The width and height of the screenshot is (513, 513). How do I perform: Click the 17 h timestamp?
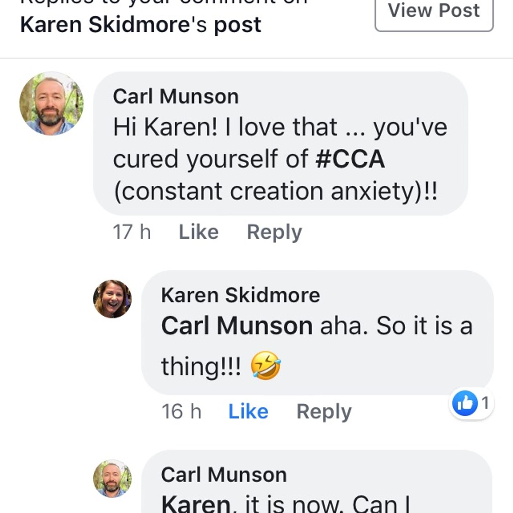[x=132, y=232]
